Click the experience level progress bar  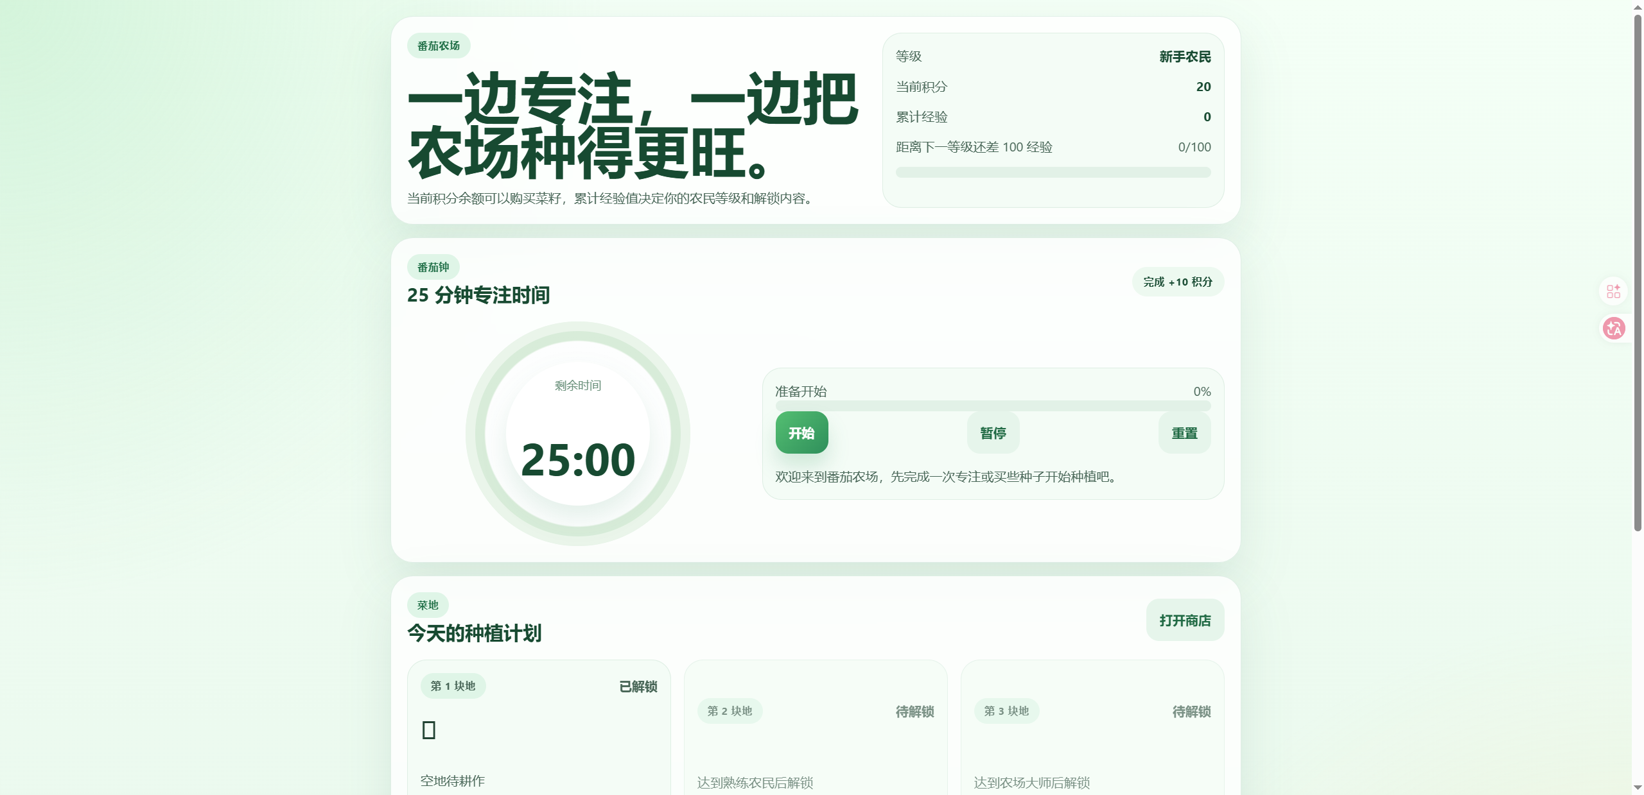tap(1053, 173)
